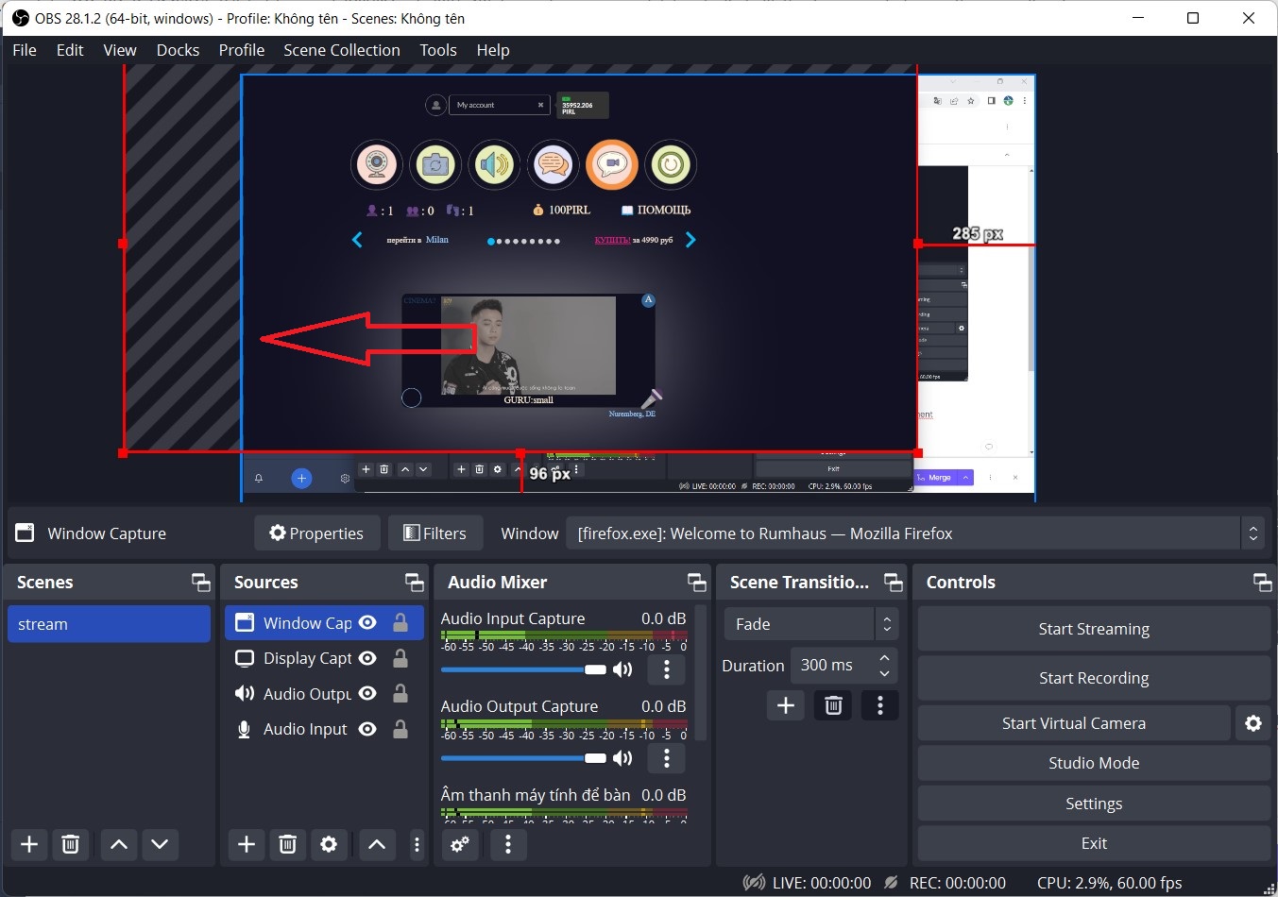Screen dimensions: 1278x897
Task: Add a new scene transition
Action: click(x=785, y=705)
